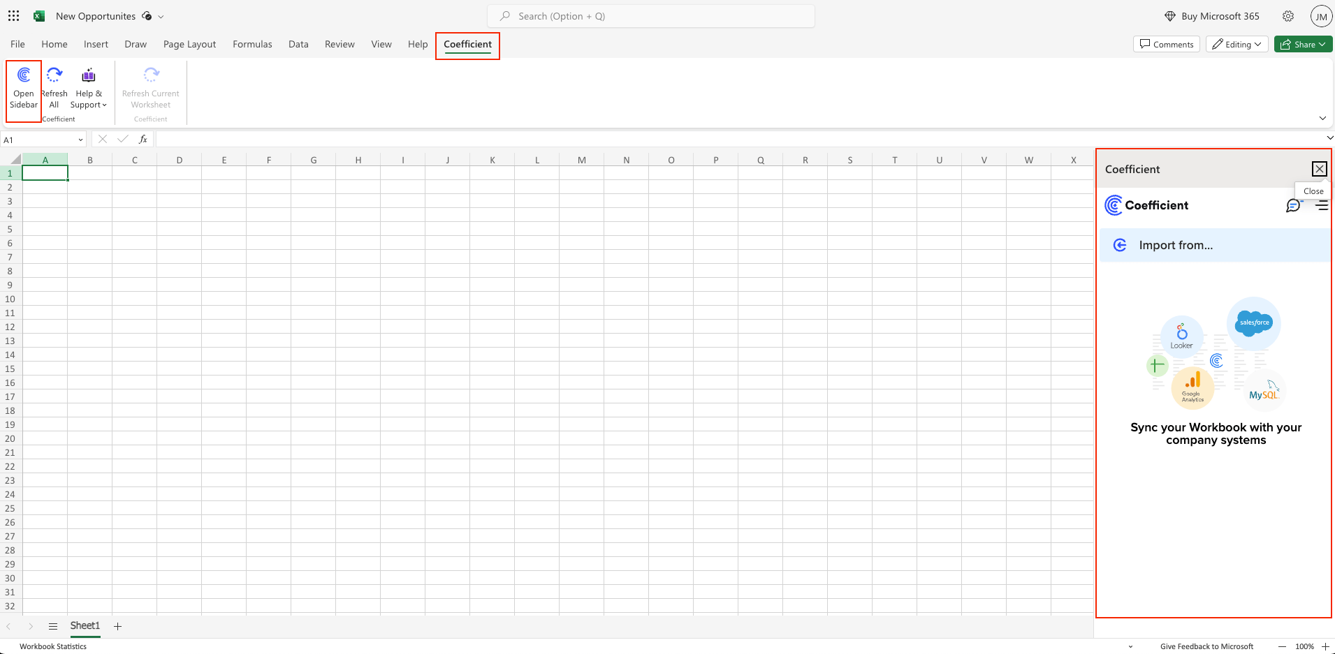Close the Coefficient sidebar panel
1335x654 pixels.
pyautogui.click(x=1319, y=169)
